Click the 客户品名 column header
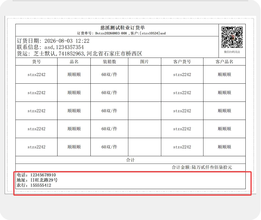 click(x=224, y=62)
